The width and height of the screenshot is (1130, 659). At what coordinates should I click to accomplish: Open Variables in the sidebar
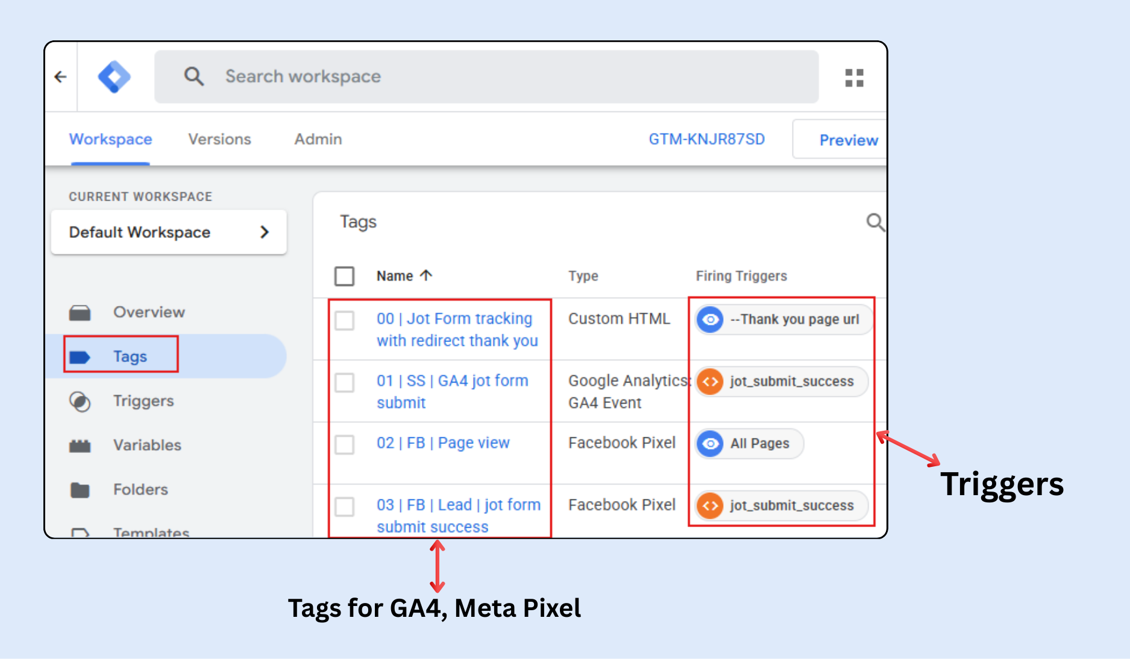pyautogui.click(x=146, y=445)
